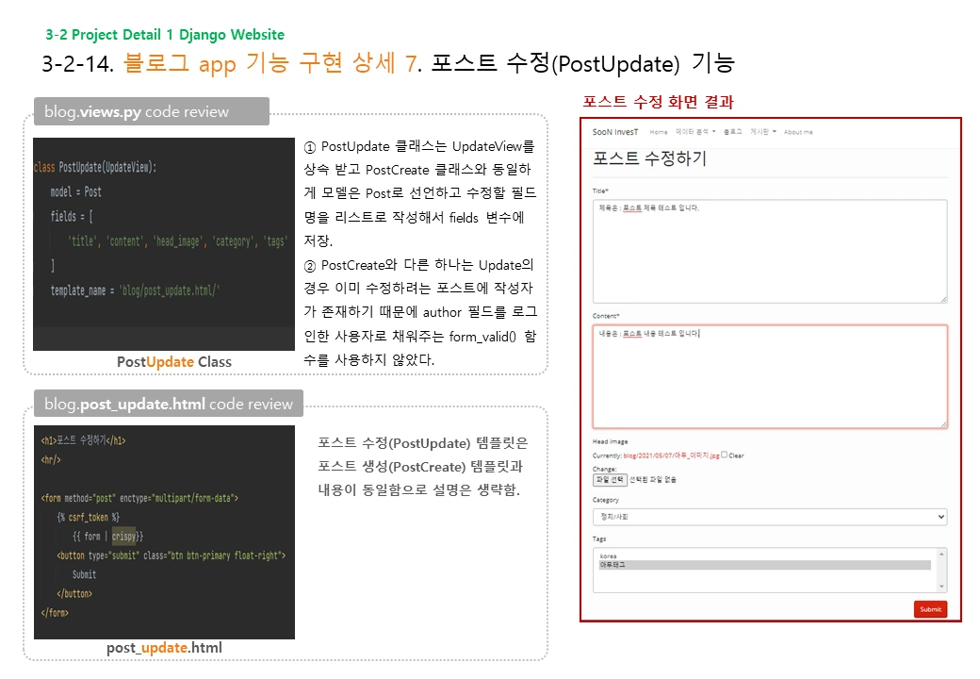Click inside the Content text area
The image size is (980, 679).
[769, 376]
